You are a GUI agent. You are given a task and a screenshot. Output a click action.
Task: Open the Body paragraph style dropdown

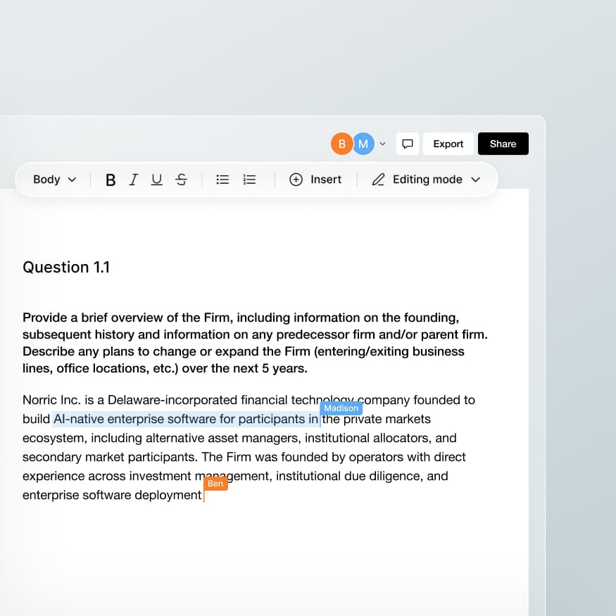click(x=54, y=180)
